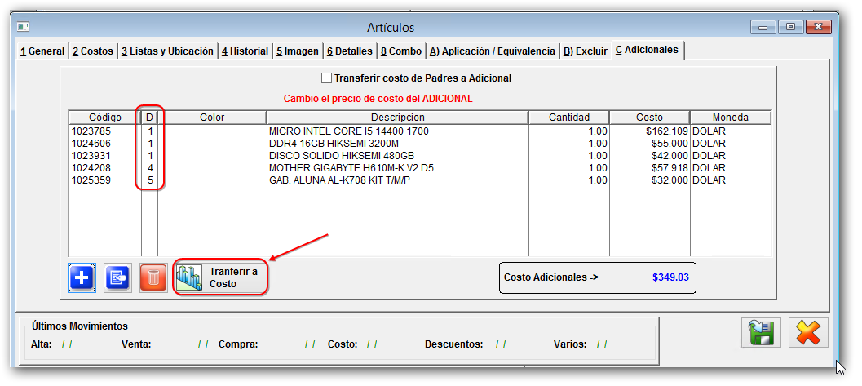This screenshot has width=862, height=386.
Task: Click the blue edit-item icon
Action: (x=117, y=277)
